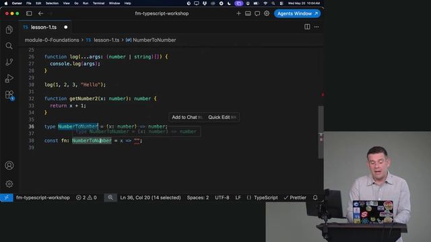Go back with the left arrow

pyautogui.click(x=40, y=13)
